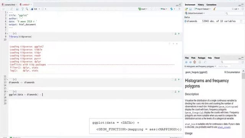
Task: Toggle the document outline icon
Action: (x=179, y=9)
